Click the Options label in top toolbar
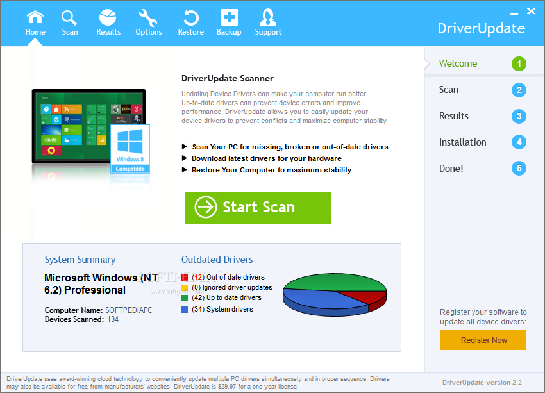Screen dimensions: 545x393 pyautogui.click(x=148, y=32)
